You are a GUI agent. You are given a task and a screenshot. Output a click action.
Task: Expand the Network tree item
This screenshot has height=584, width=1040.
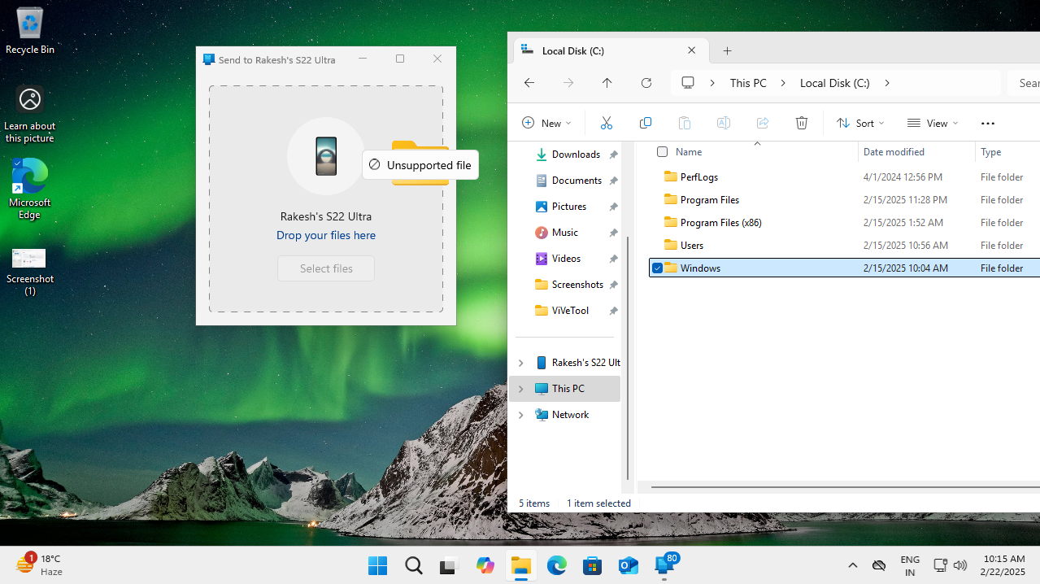[520, 415]
